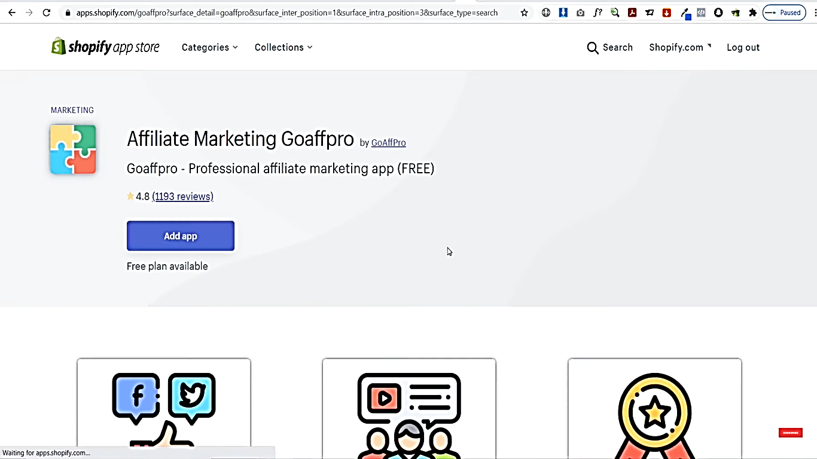Click the magnifying glass Search icon
Screen dimensions: 817x459
pos(593,48)
